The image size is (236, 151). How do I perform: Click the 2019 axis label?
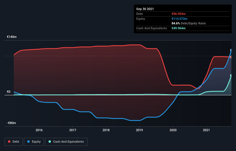click(139, 130)
